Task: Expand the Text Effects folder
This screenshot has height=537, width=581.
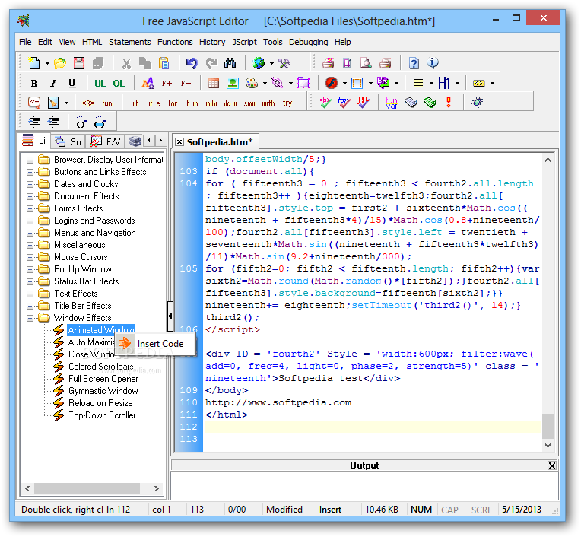Action: click(x=30, y=294)
